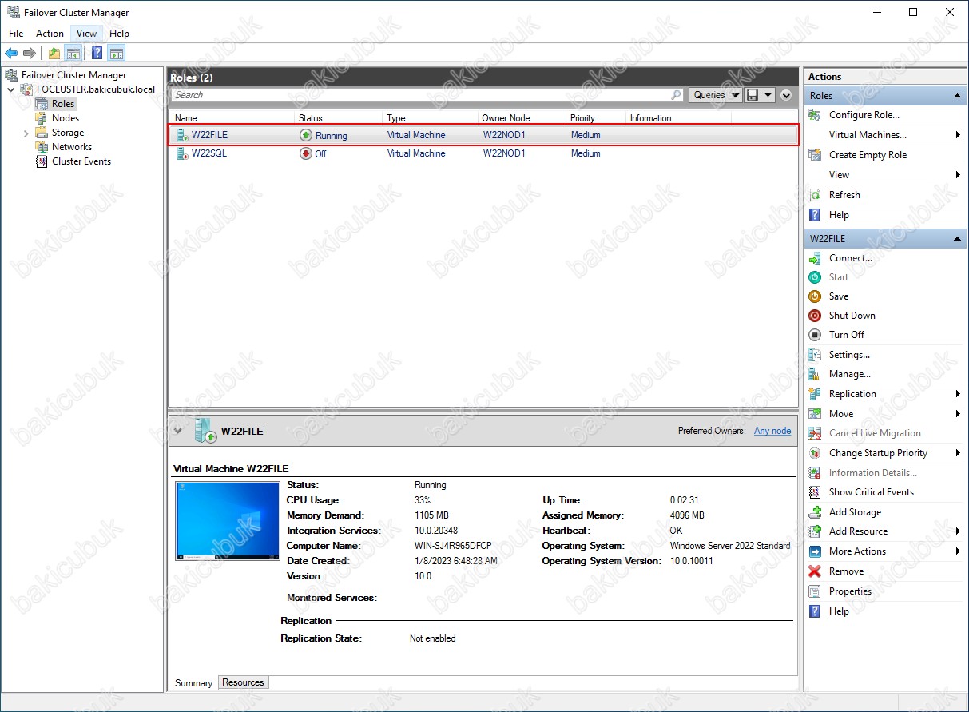This screenshot has width=969, height=712.
Task: Sort roles by the Status column header
Action: pos(339,118)
